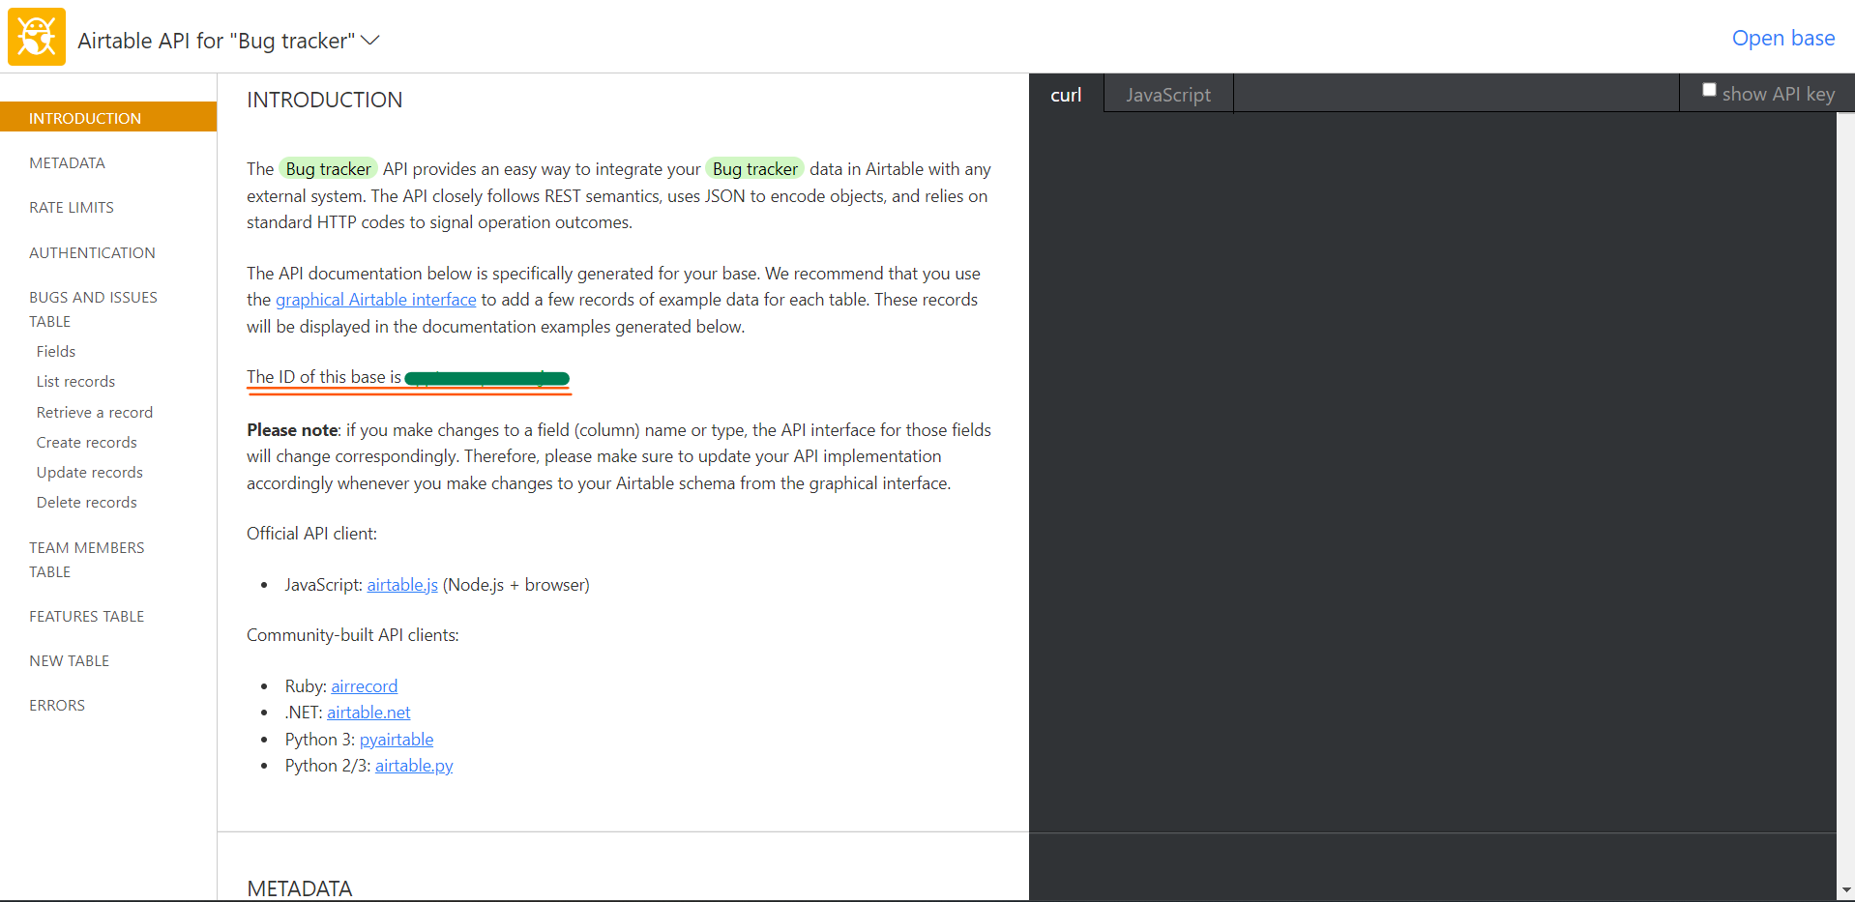This screenshot has height=902, width=1855.
Task: Click the first Bug tracker highlighted label
Action: (x=329, y=169)
